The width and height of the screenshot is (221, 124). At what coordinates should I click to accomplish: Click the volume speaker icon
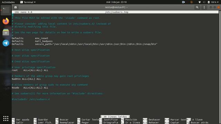(x=204, y=2)
